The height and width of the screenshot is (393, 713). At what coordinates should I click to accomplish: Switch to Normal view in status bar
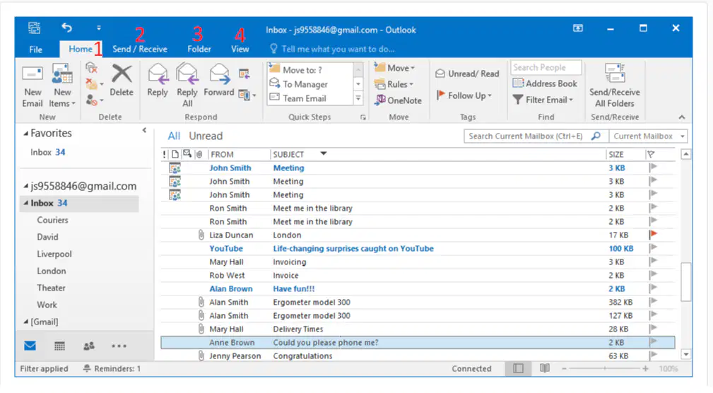518,368
